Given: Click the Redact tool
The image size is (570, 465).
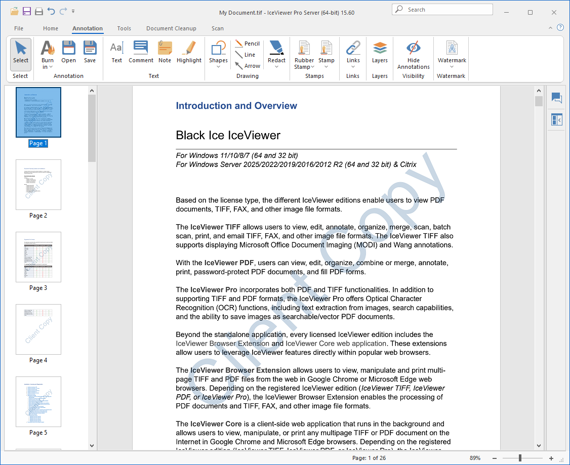Looking at the screenshot, I should [x=276, y=51].
